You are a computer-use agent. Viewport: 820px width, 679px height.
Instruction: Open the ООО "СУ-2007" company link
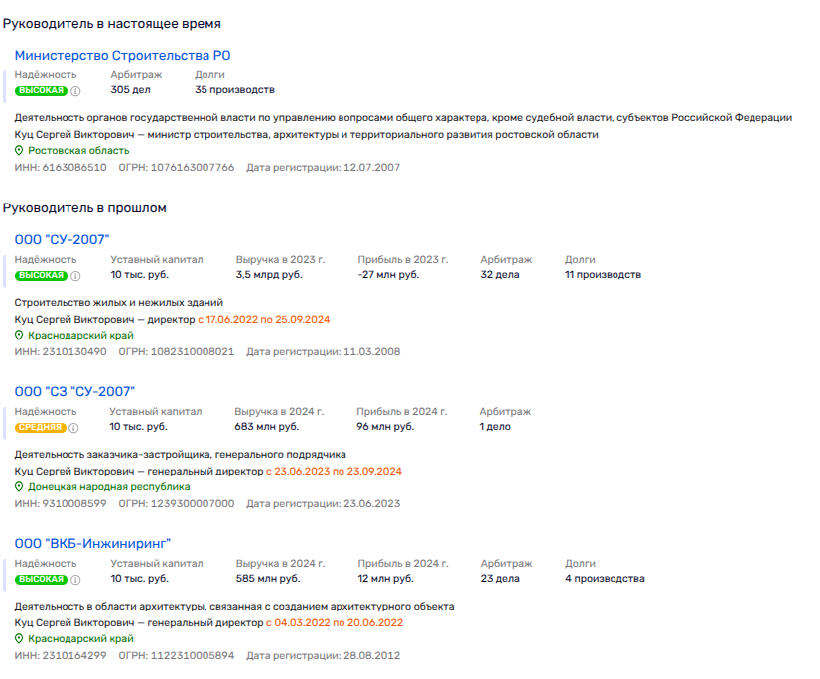(x=62, y=239)
